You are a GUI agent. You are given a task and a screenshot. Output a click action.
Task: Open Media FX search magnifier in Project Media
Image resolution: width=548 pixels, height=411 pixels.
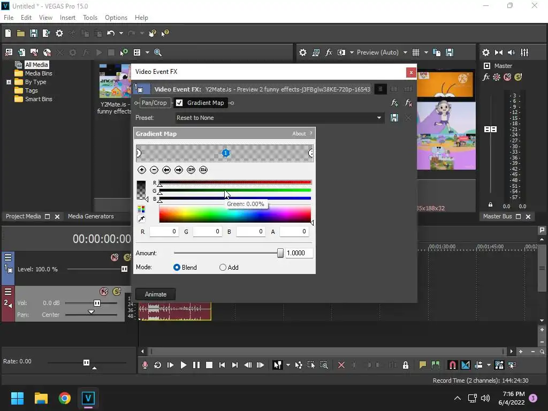(x=158, y=52)
